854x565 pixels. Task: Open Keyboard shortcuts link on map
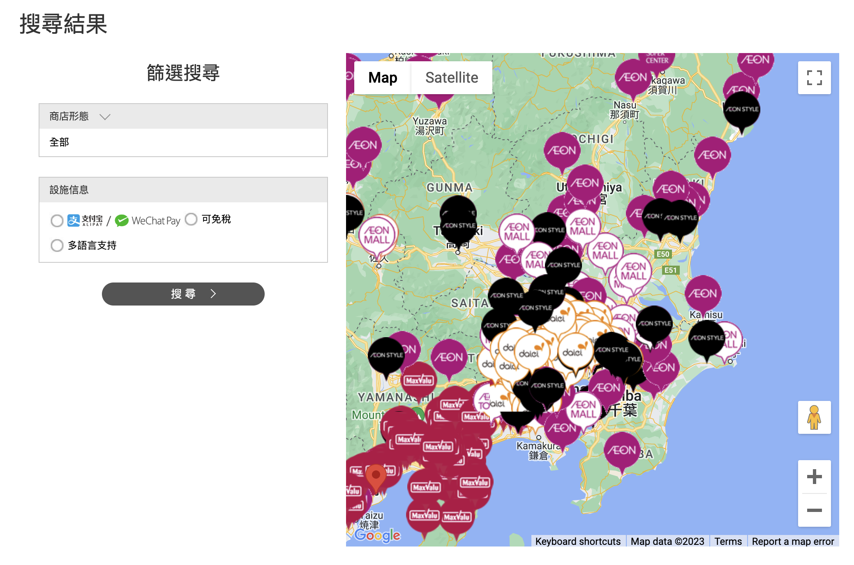[x=578, y=541]
